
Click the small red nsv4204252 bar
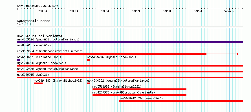point(88,83)
